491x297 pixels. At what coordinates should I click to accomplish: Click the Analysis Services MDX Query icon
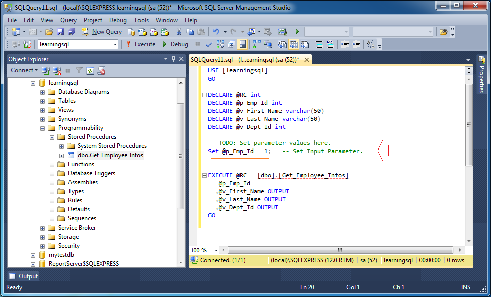pos(143,32)
